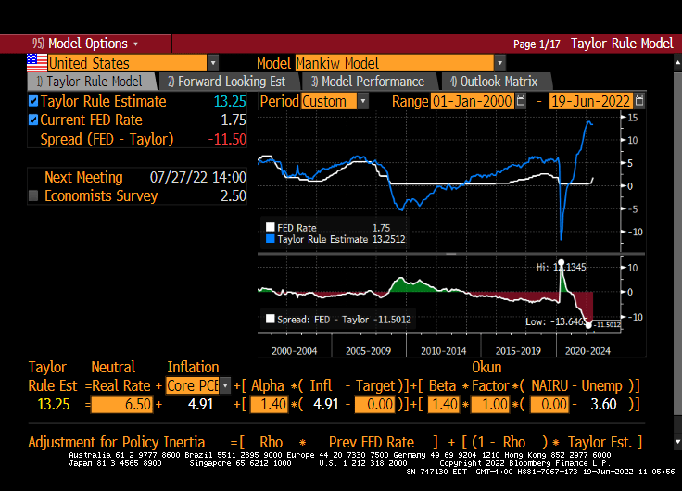This screenshot has height=491, width=682.
Task: Switch to the Forward Looking Est tab
Action: coord(226,82)
